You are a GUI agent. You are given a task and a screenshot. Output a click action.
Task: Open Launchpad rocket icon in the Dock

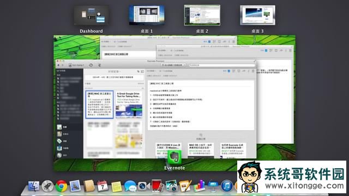point(47,186)
